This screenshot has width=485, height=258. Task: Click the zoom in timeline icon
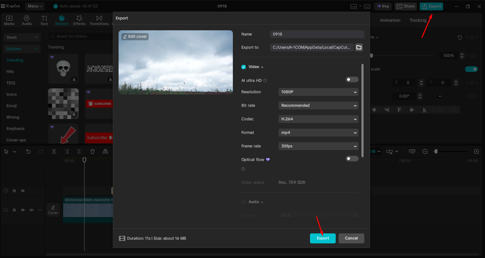click(476, 151)
